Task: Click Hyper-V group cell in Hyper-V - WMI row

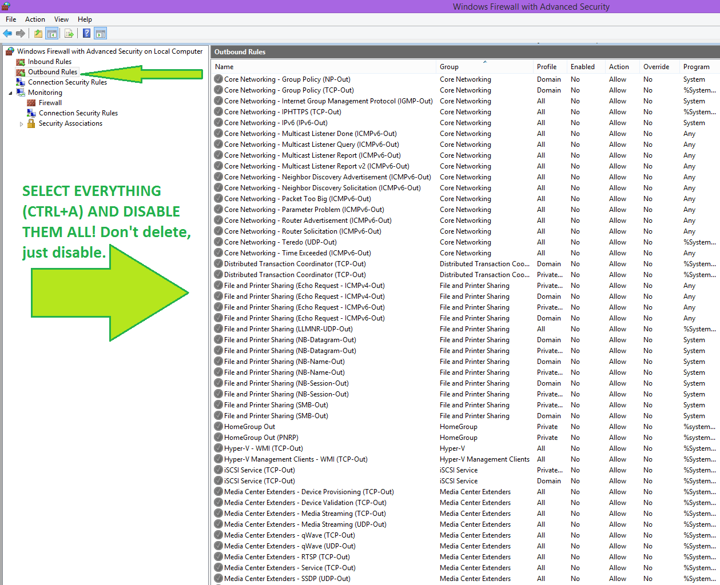Action: click(452, 448)
